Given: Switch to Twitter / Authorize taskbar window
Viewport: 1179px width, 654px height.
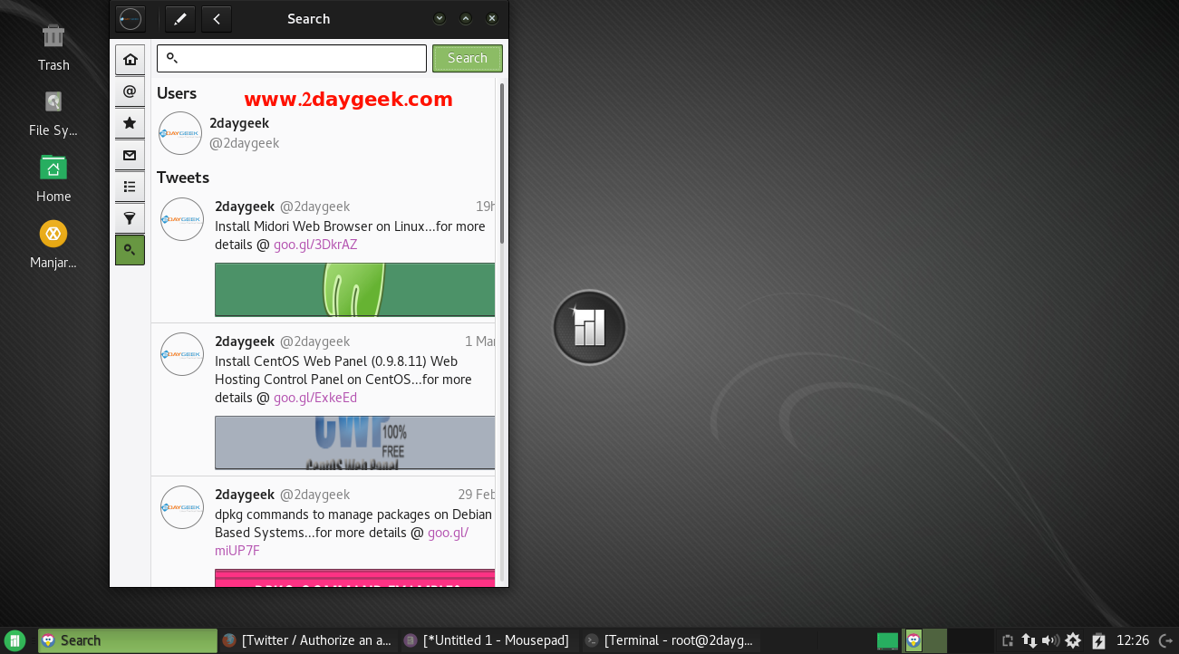Looking at the screenshot, I should pos(307,640).
